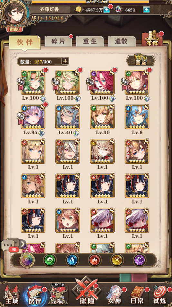Choose the All elements filter

click(x=27, y=260)
